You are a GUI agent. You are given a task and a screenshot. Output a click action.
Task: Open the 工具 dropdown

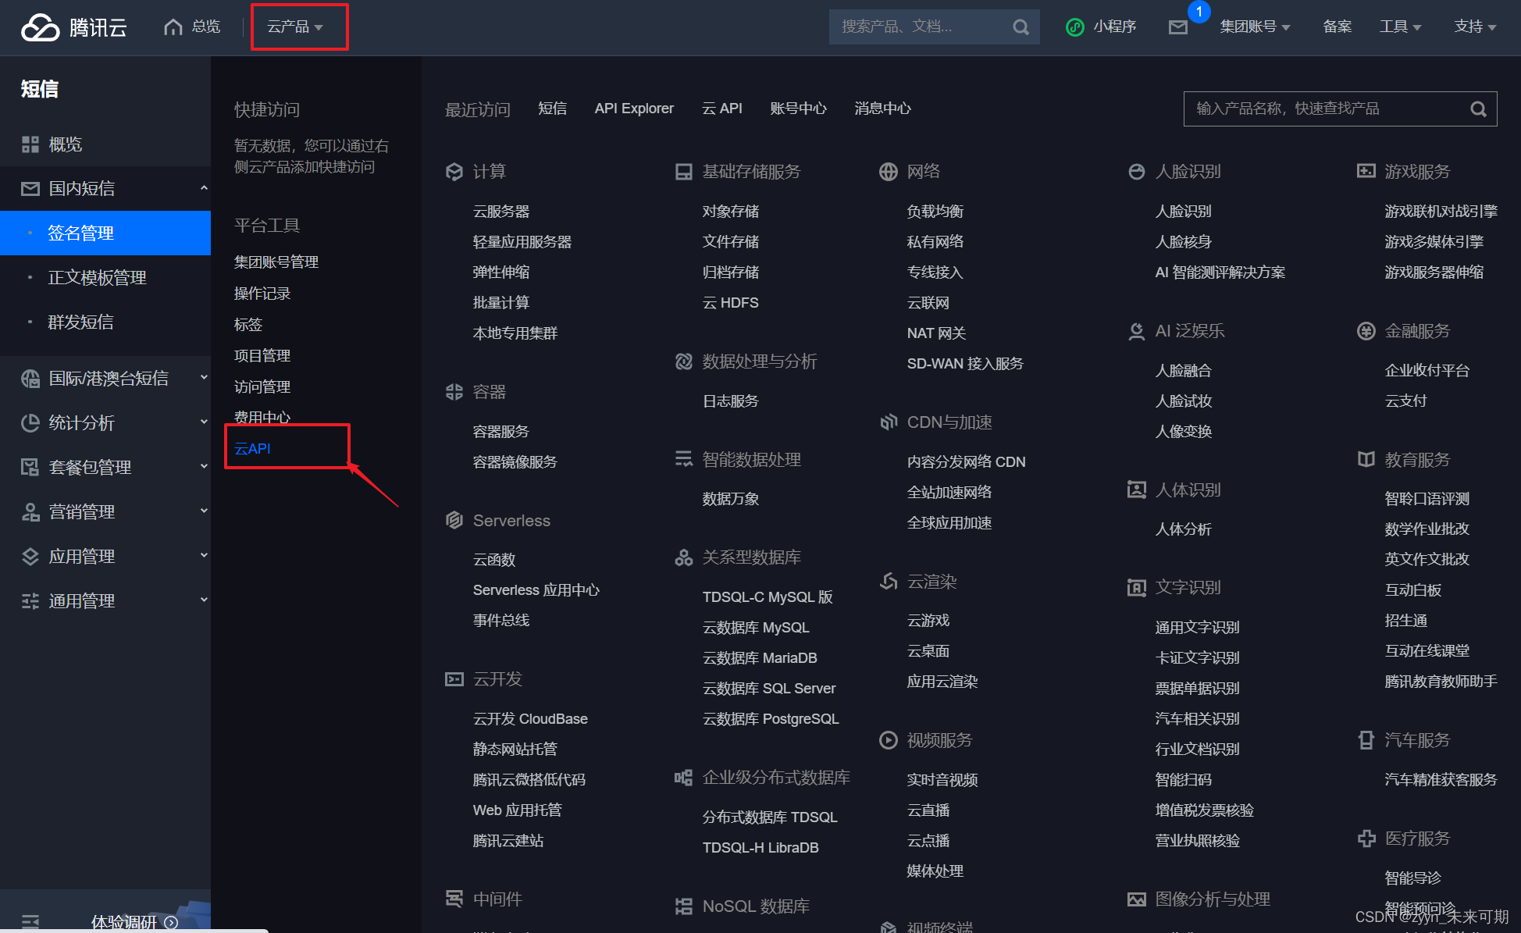point(1400,27)
